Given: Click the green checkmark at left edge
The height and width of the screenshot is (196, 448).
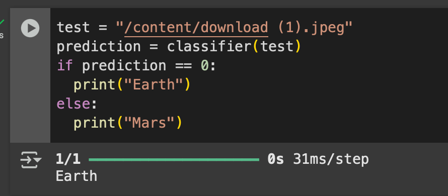Looking at the screenshot, I should [x=2, y=22].
